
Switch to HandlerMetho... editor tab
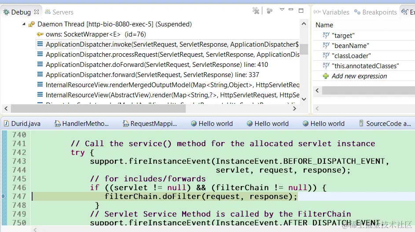tap(81, 124)
